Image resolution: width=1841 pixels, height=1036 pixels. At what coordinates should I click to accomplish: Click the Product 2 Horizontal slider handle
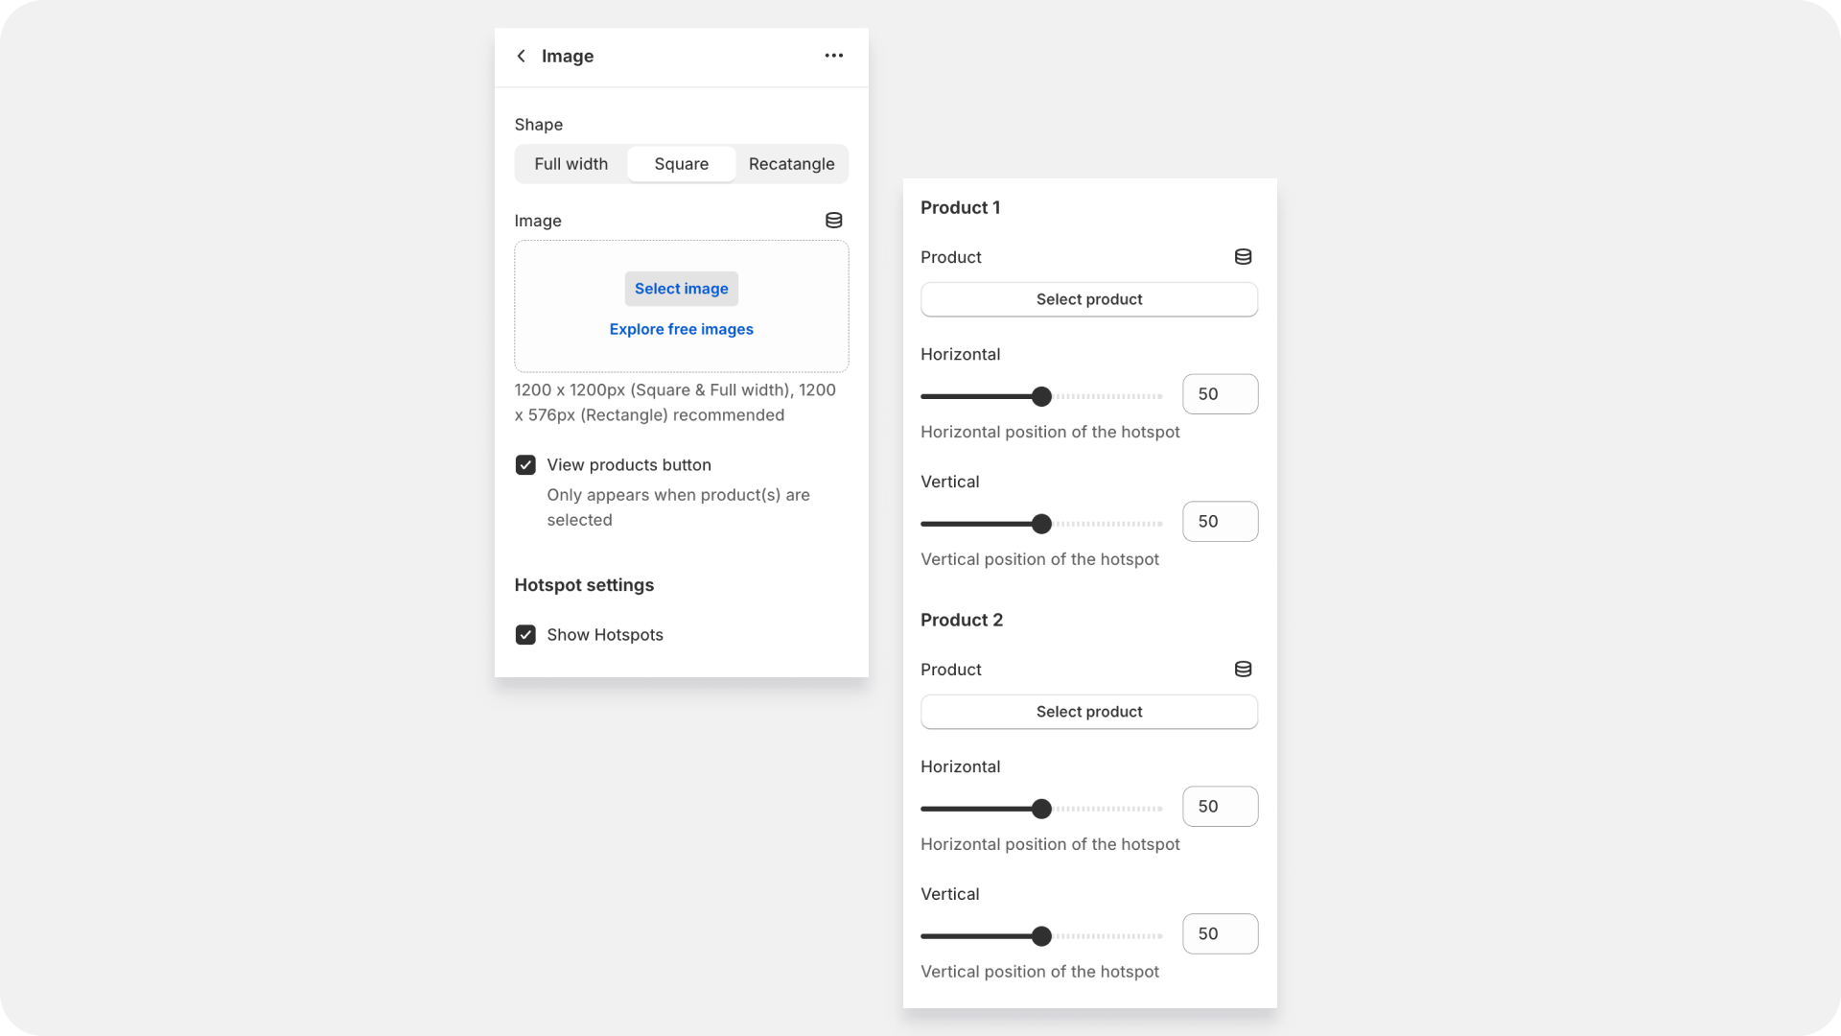tap(1041, 809)
